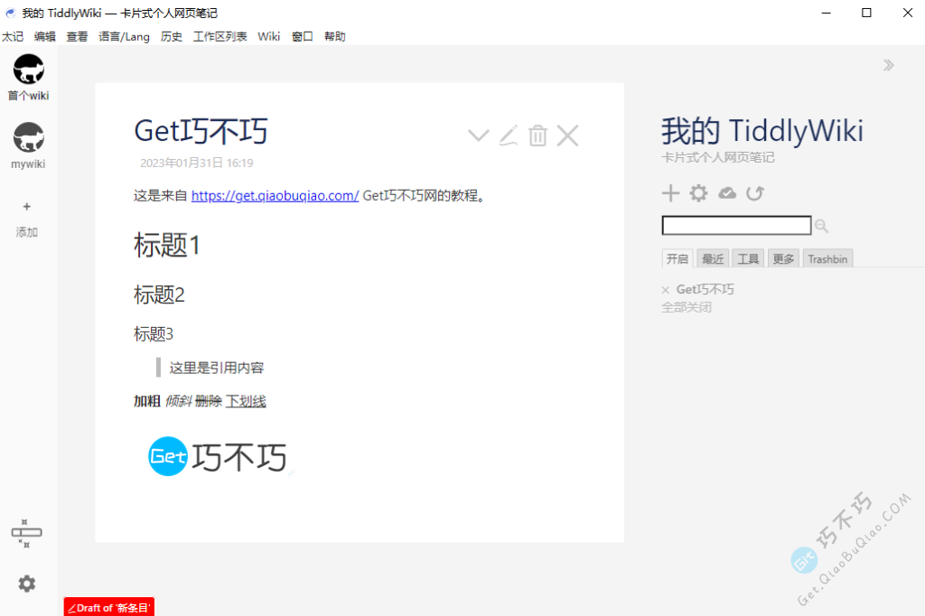This screenshot has height=616, width=925.
Task: Click the subtitle 卡片式个人网页笔记 in the sidebar
Action: [718, 157]
